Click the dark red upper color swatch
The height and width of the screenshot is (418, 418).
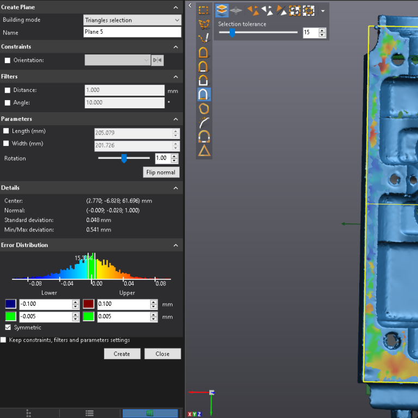pos(88,304)
